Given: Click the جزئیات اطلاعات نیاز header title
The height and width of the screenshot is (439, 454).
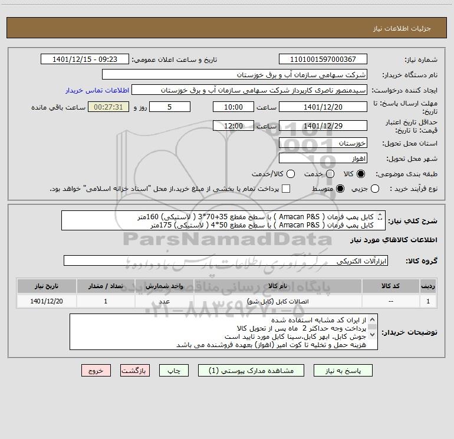Looking at the screenshot, I should pos(402,28).
